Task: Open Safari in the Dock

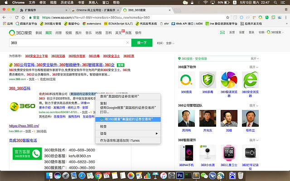Action: 82,176
